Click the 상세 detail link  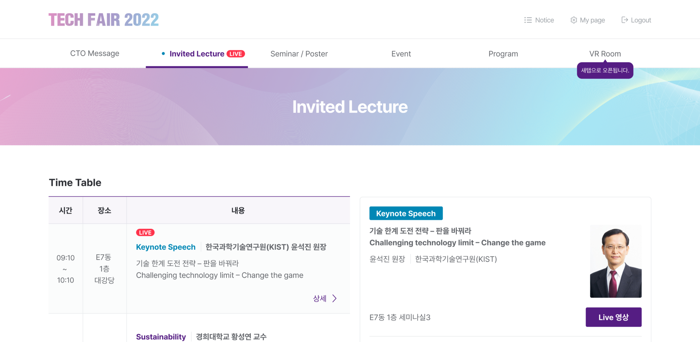[320, 299]
